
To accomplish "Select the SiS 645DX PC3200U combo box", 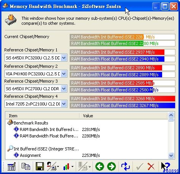I will 36,58.
